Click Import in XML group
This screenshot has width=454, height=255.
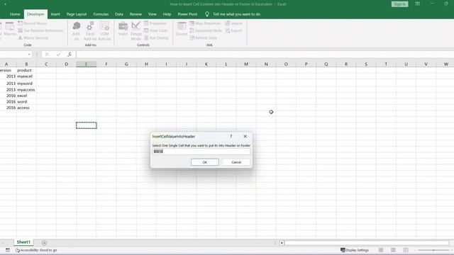[233, 23]
